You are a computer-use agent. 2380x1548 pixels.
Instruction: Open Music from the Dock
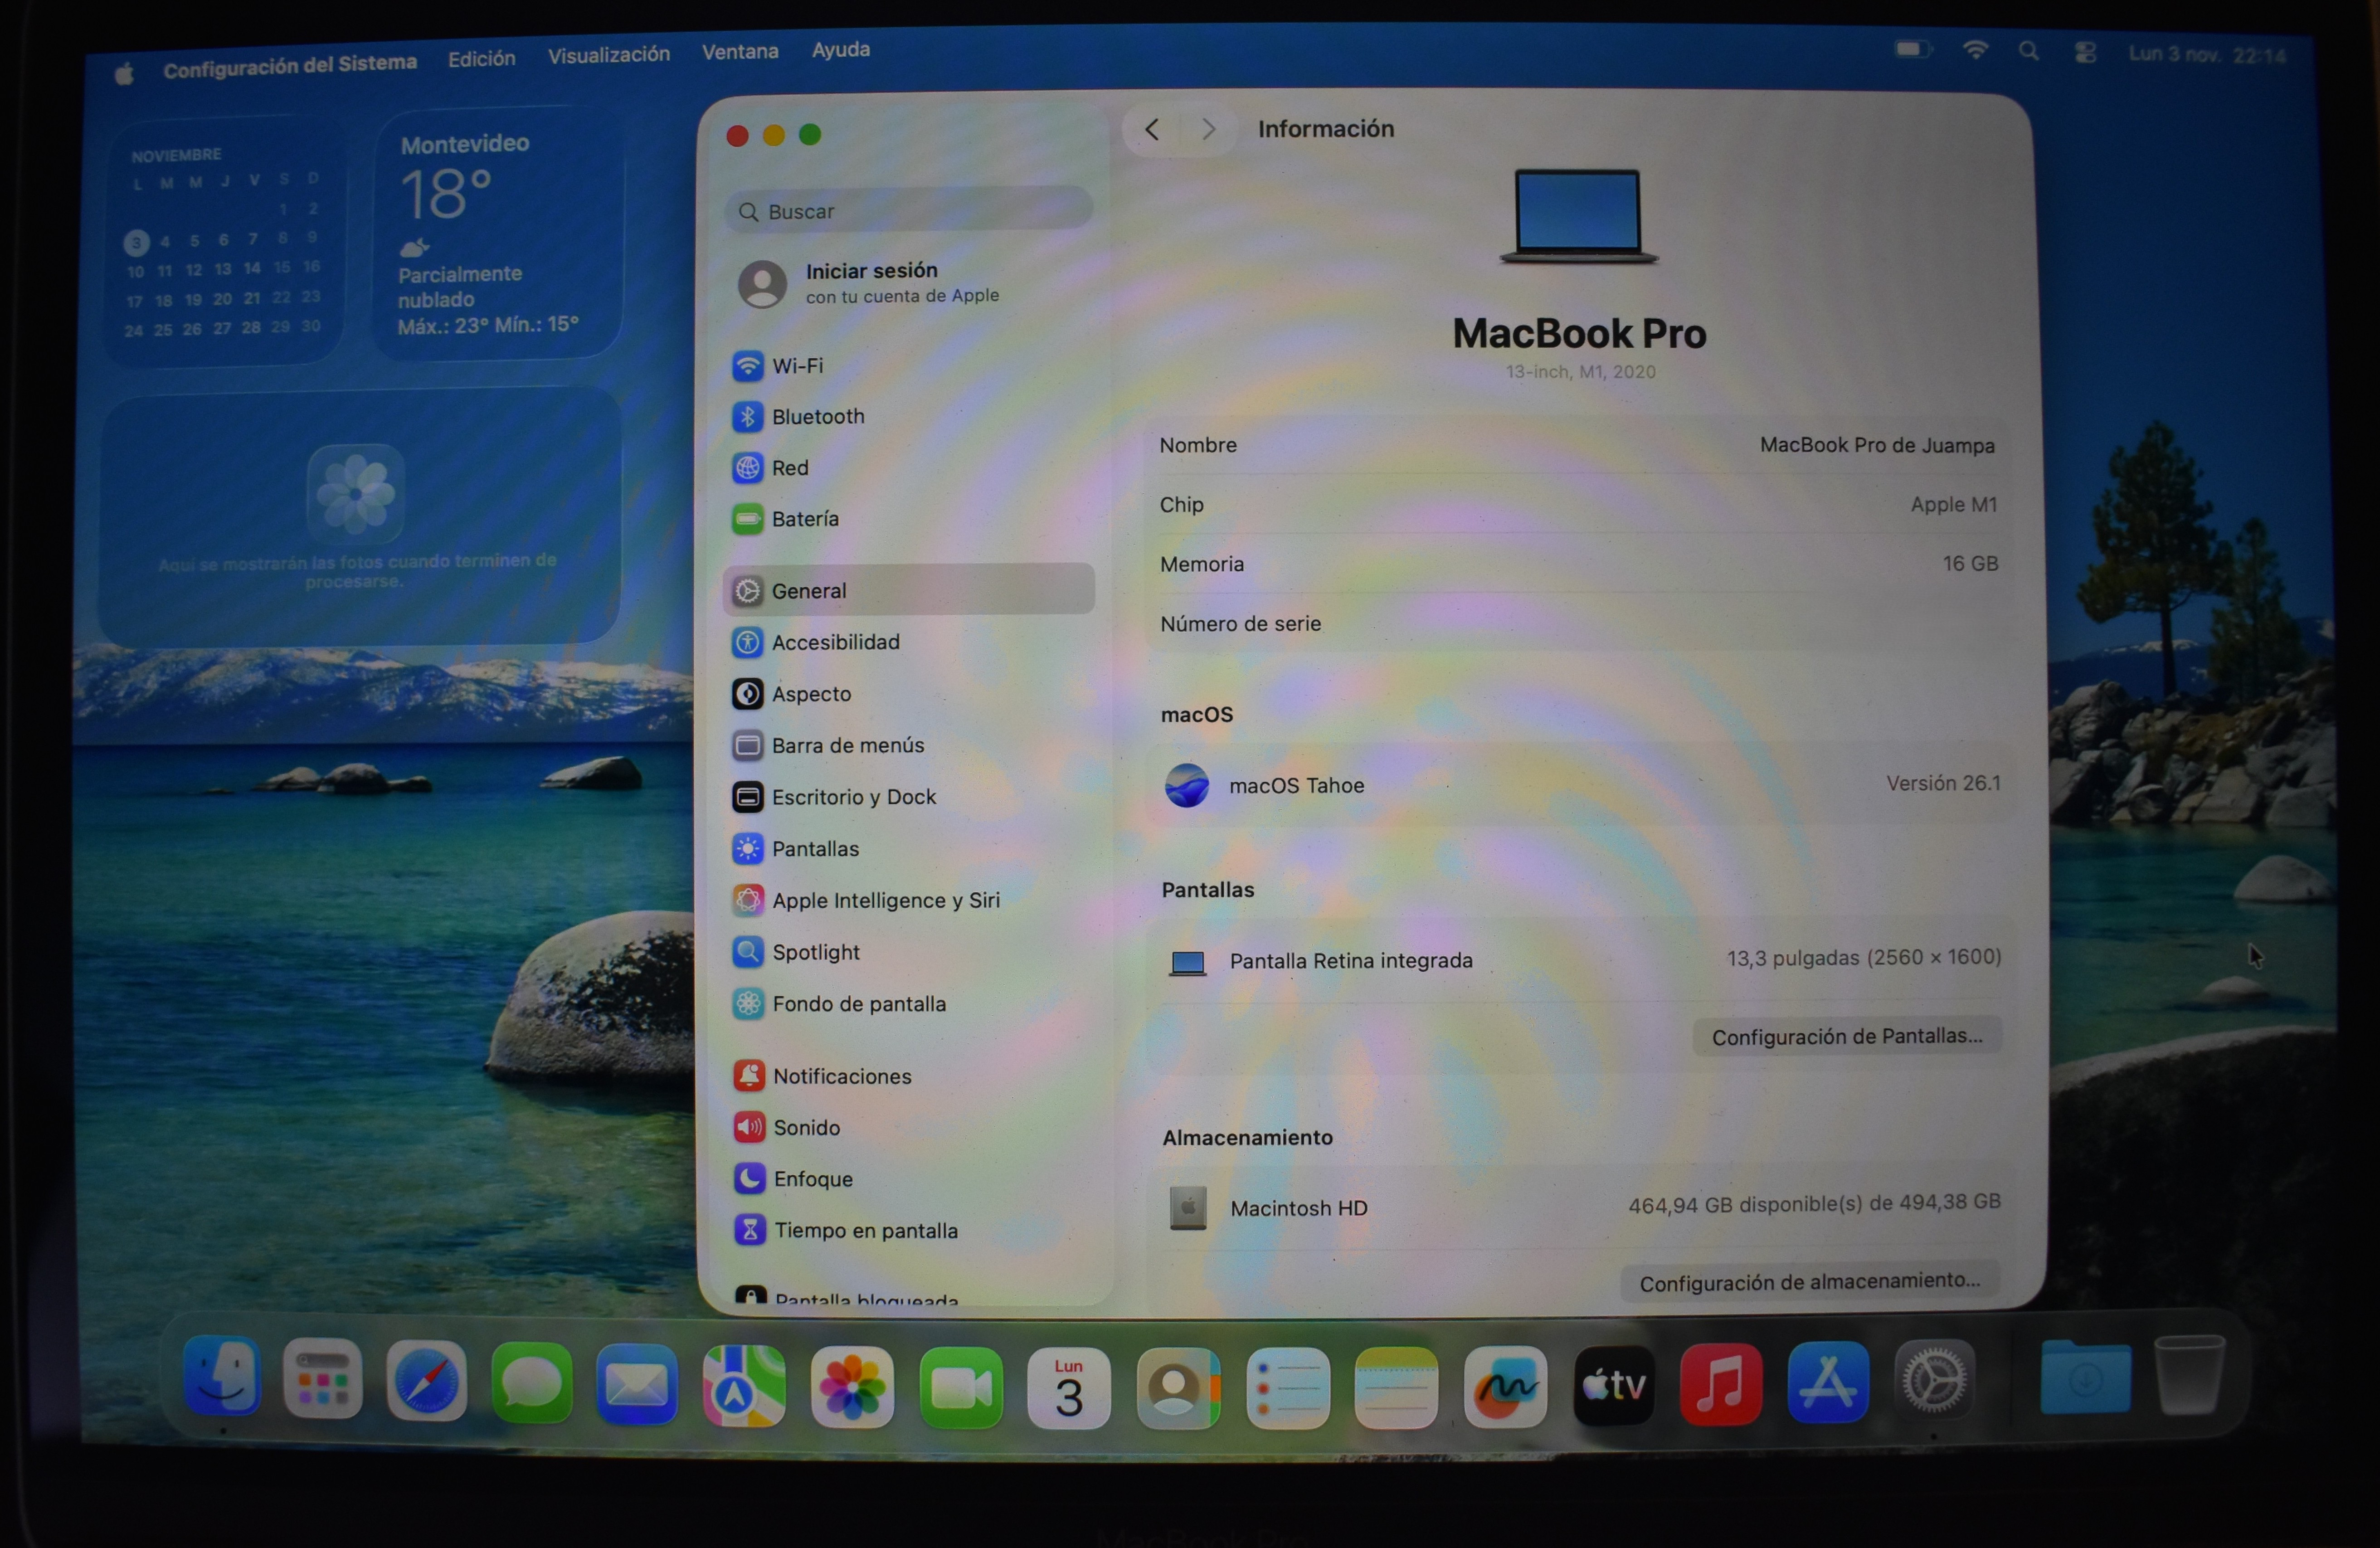tap(1721, 1384)
